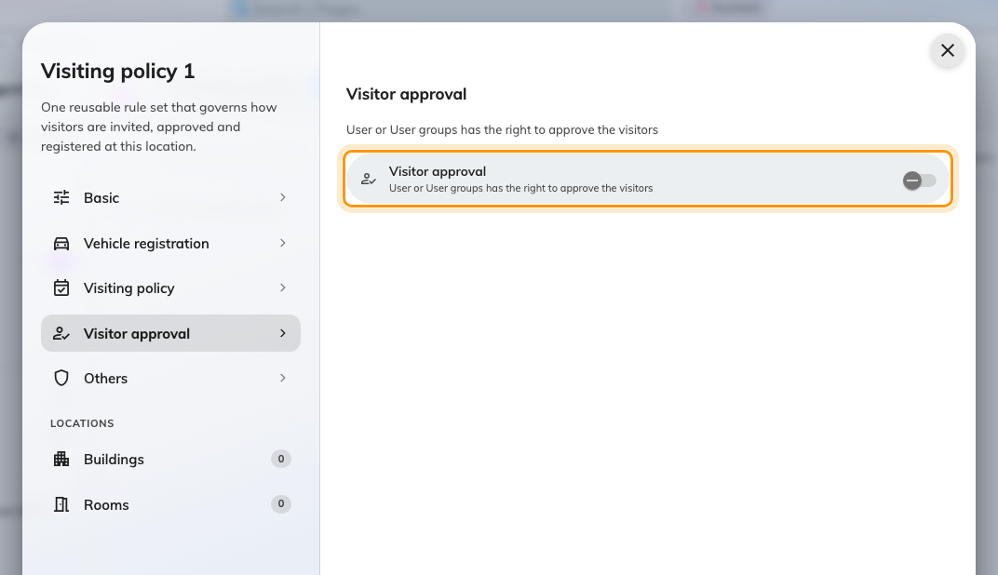The image size is (998, 575).
Task: Click the Visitor approval person-check sidebar icon
Action: pyautogui.click(x=61, y=333)
